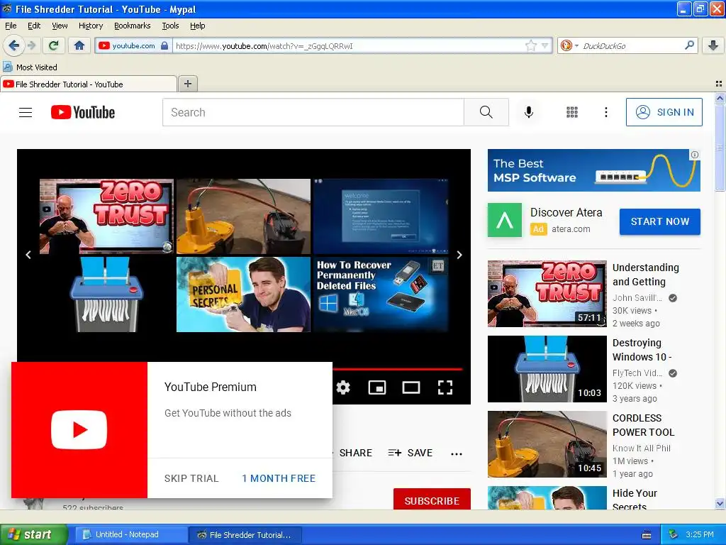Open the View menu
Image resolution: width=726 pixels, height=545 pixels.
click(x=60, y=26)
